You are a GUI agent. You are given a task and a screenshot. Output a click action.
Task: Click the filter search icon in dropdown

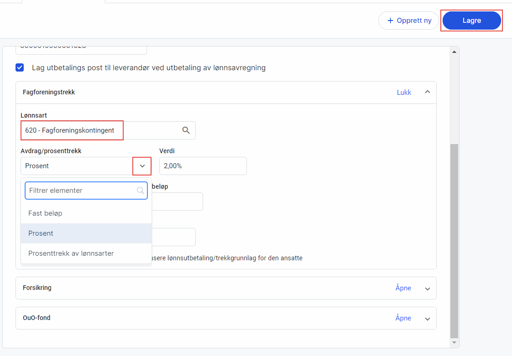(x=141, y=191)
